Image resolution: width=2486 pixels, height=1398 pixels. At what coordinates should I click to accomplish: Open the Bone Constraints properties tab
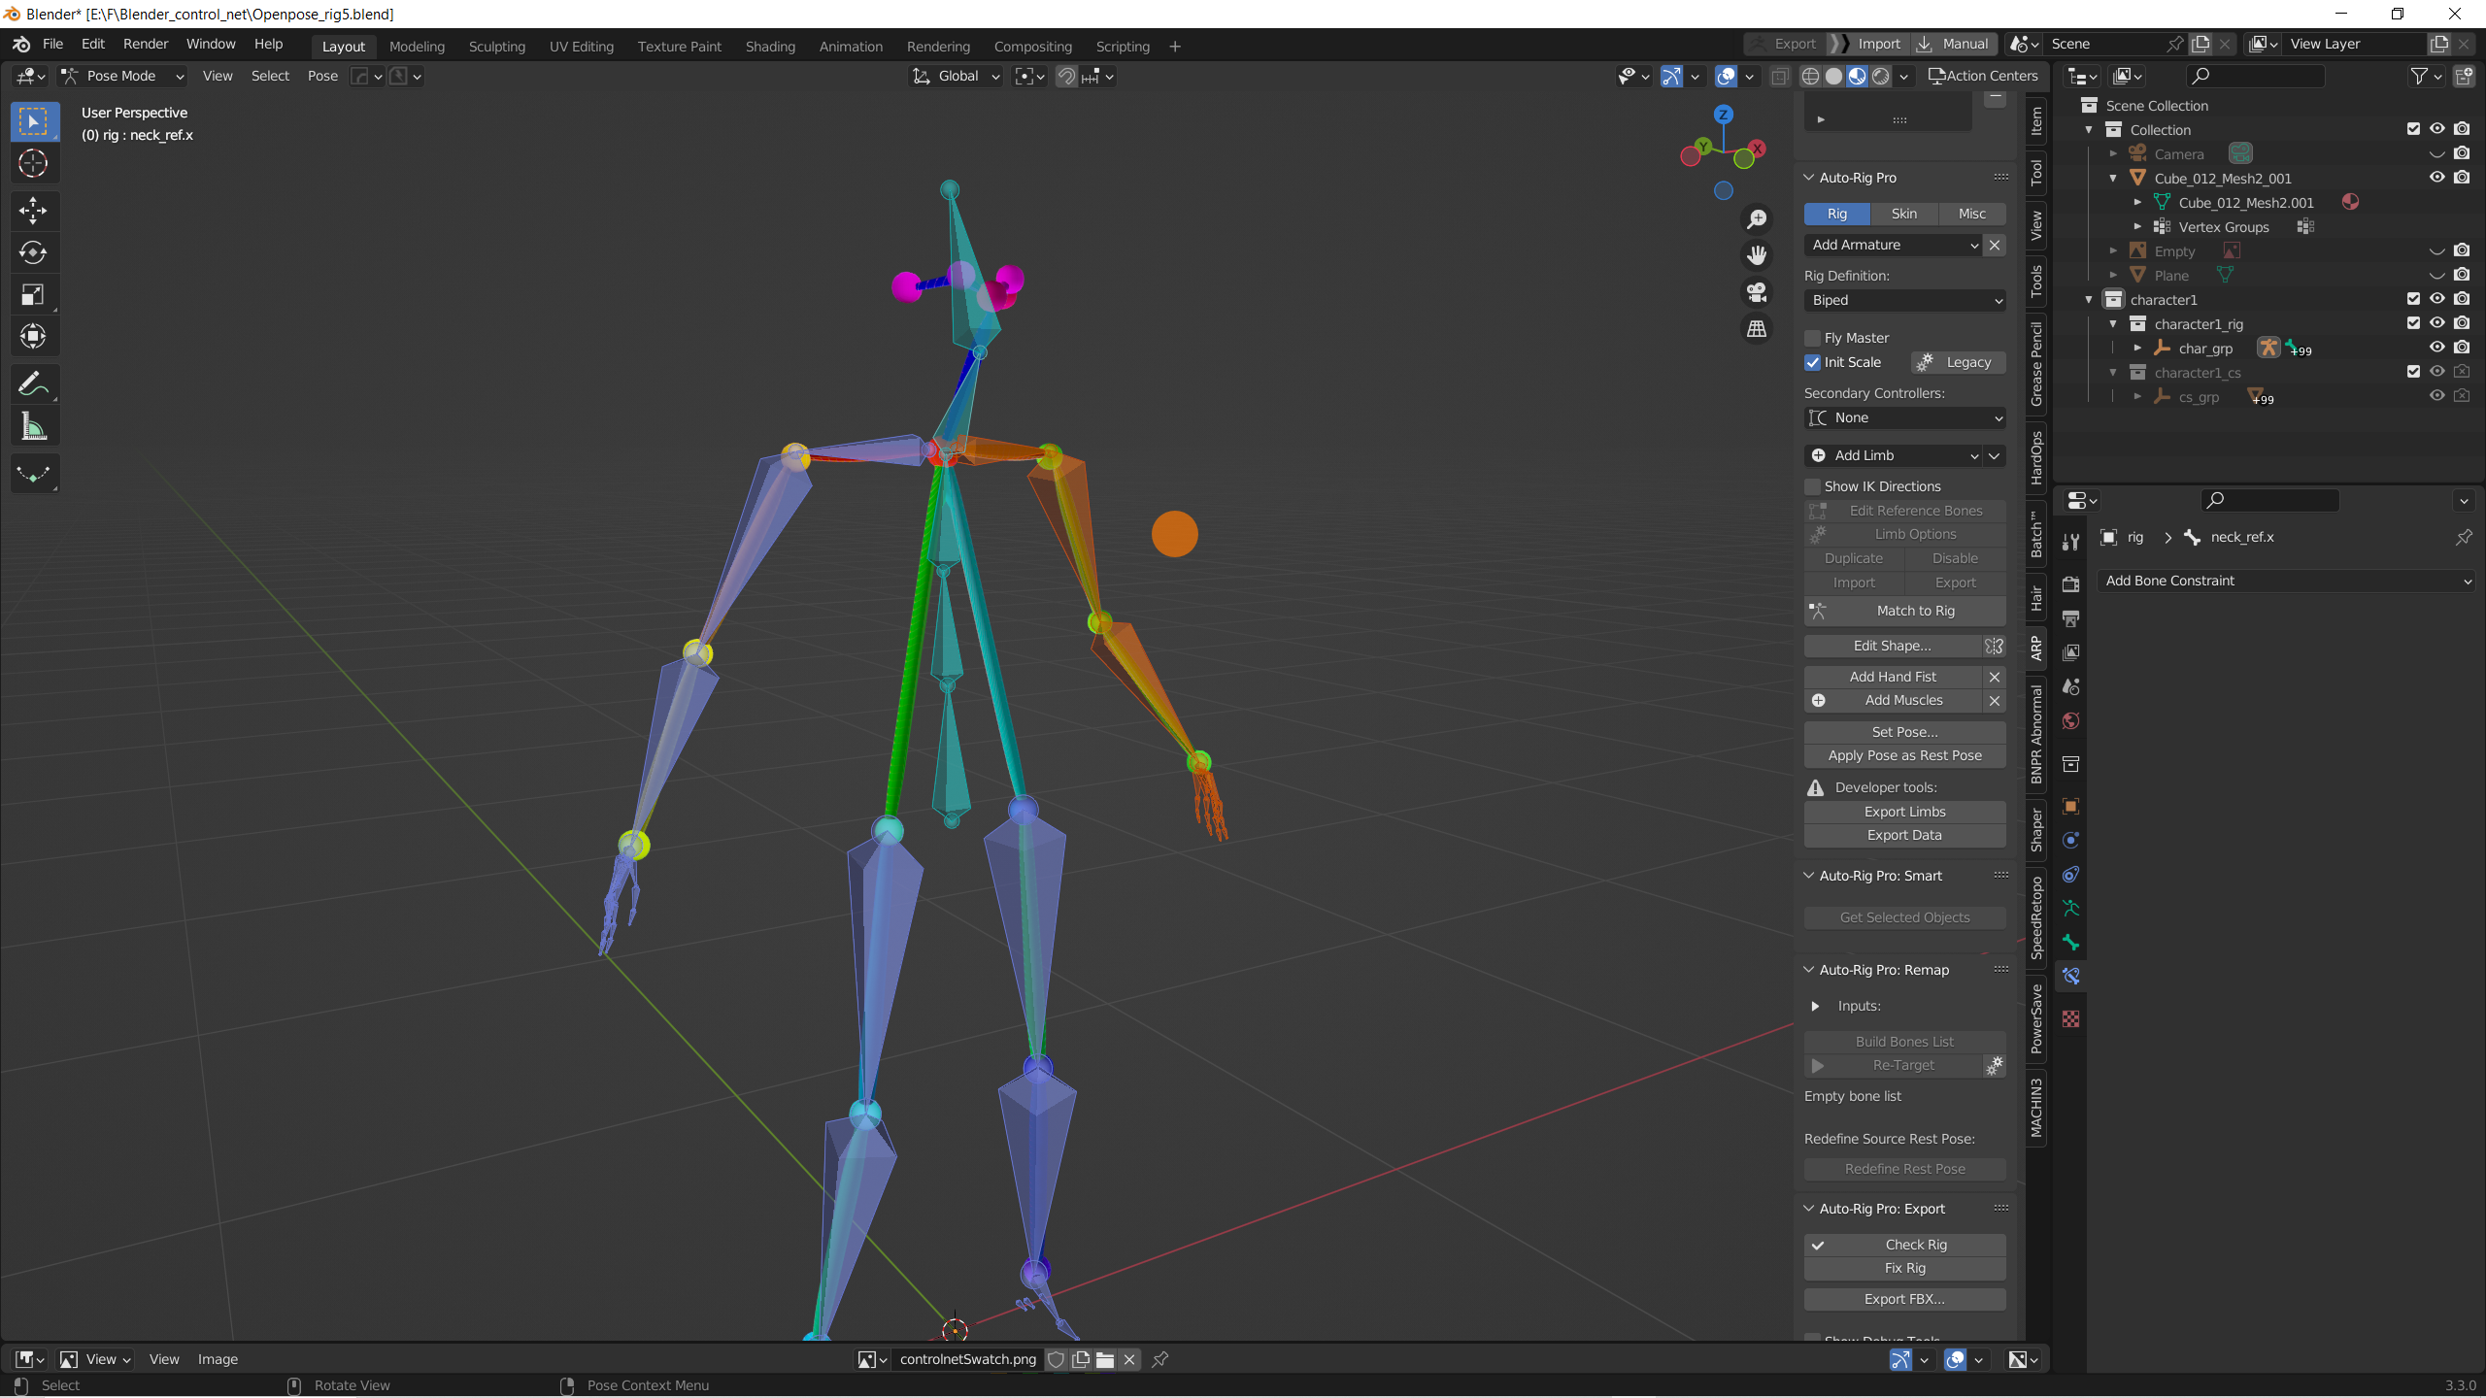click(2071, 977)
